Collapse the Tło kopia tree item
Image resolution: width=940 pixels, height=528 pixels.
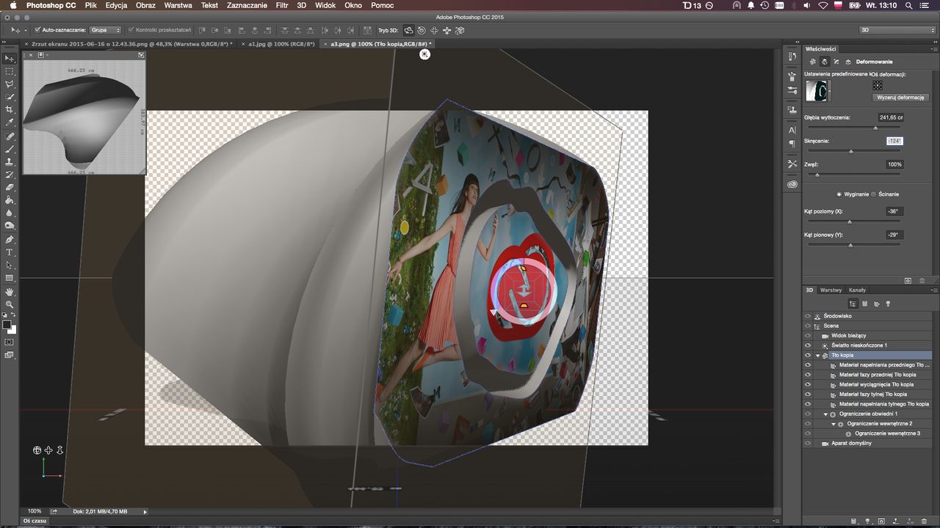coord(818,355)
